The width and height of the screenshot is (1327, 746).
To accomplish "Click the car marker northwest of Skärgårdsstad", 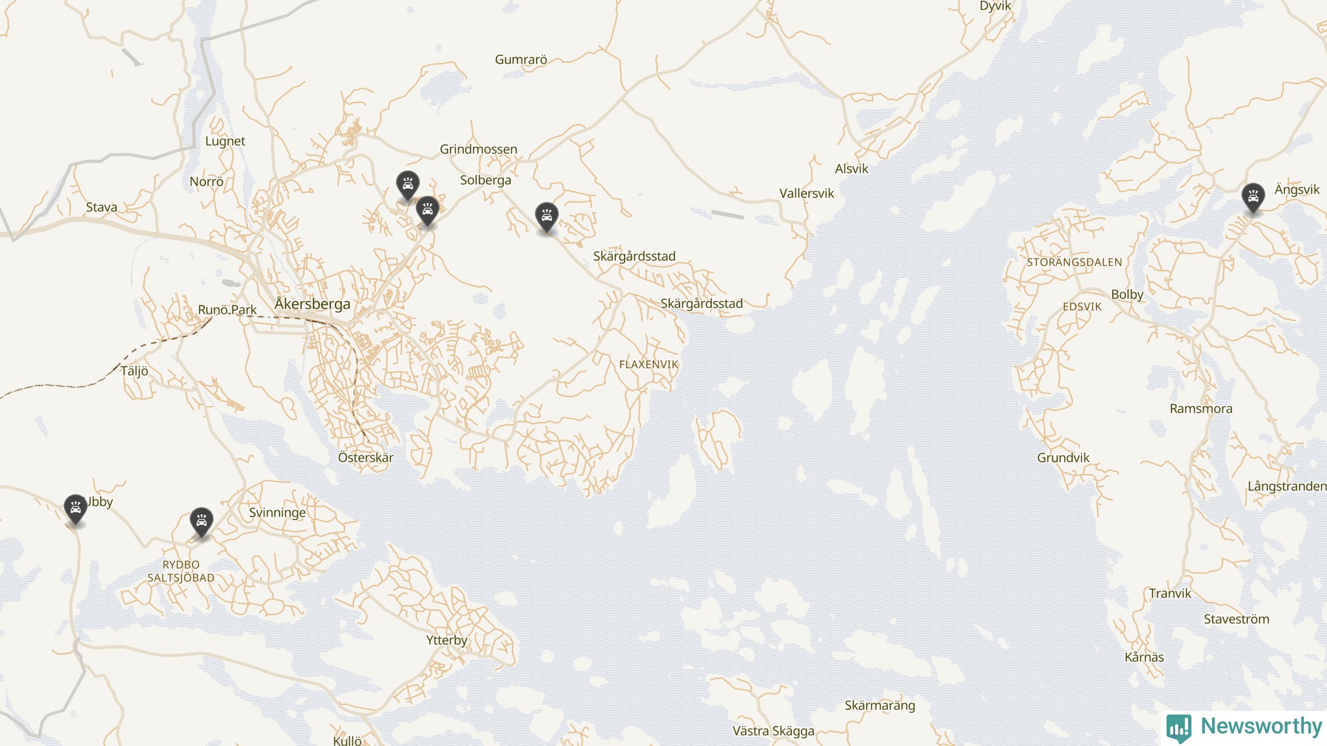I will [x=546, y=217].
